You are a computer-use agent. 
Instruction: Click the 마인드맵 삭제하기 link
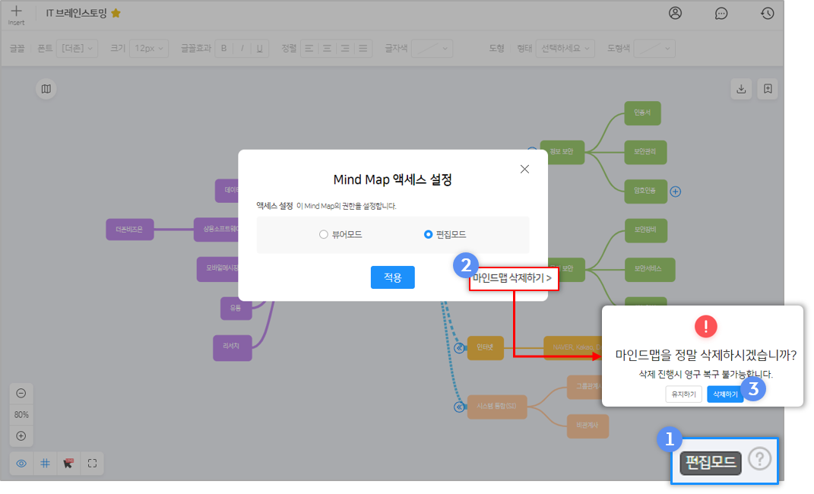513,279
